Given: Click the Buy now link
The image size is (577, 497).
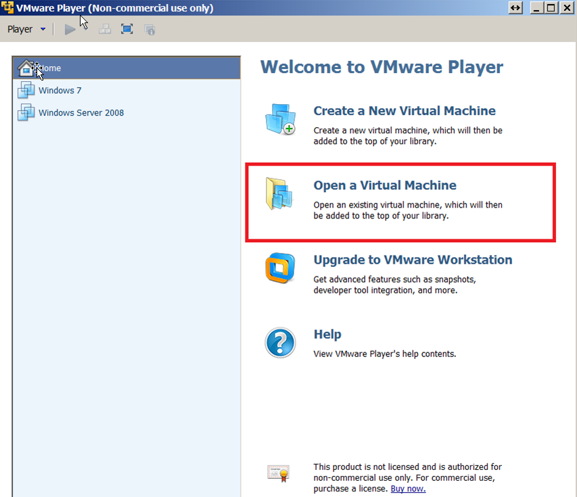Looking at the screenshot, I should (x=408, y=488).
